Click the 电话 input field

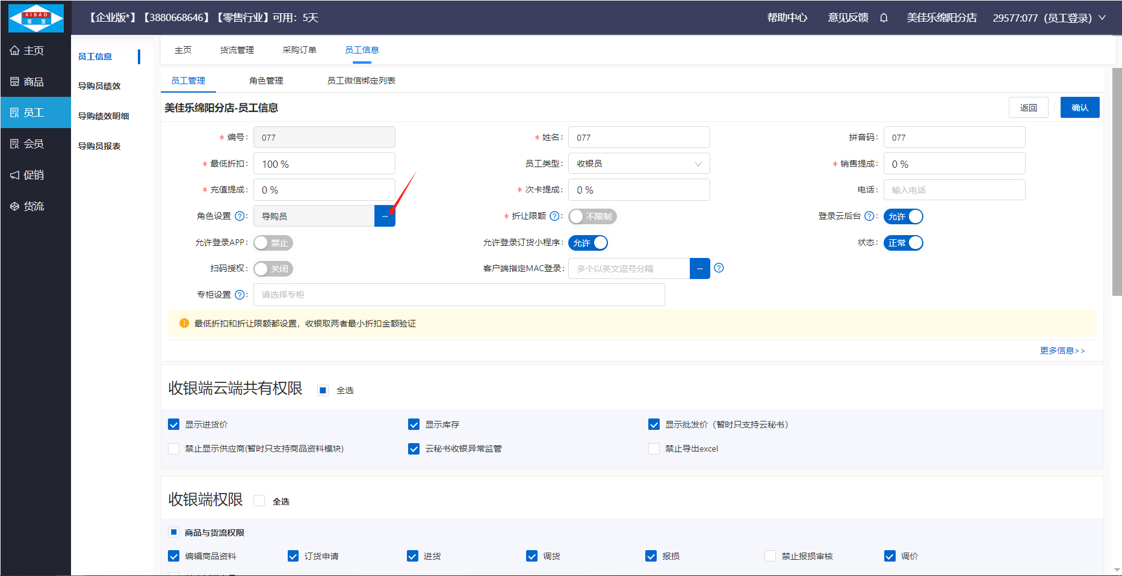[x=953, y=190]
